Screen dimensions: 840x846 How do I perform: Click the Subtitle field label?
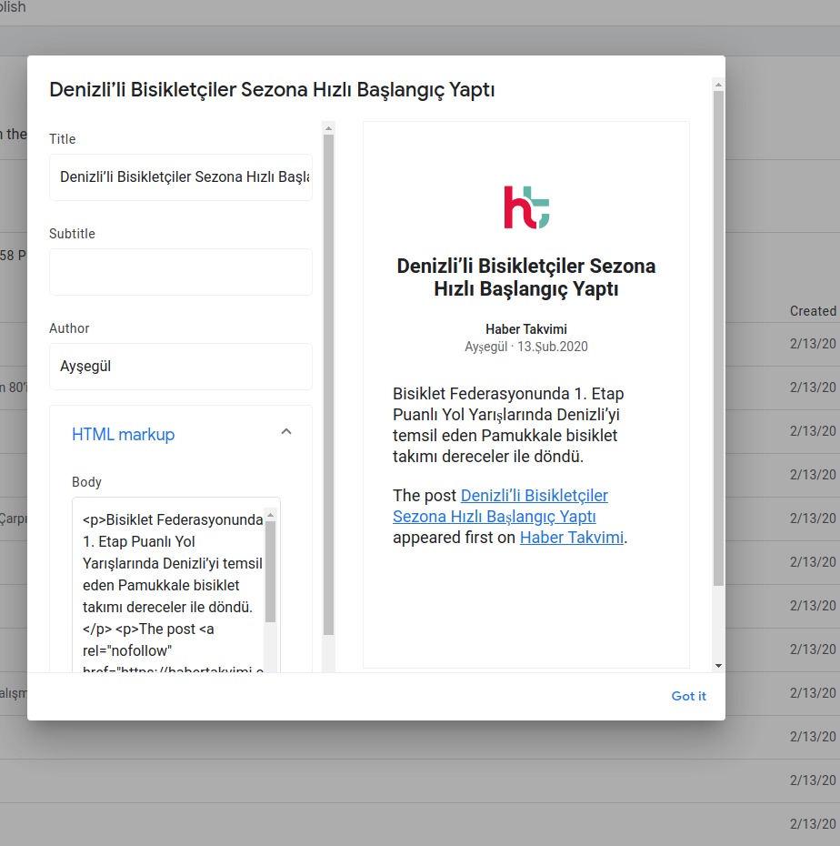point(72,234)
